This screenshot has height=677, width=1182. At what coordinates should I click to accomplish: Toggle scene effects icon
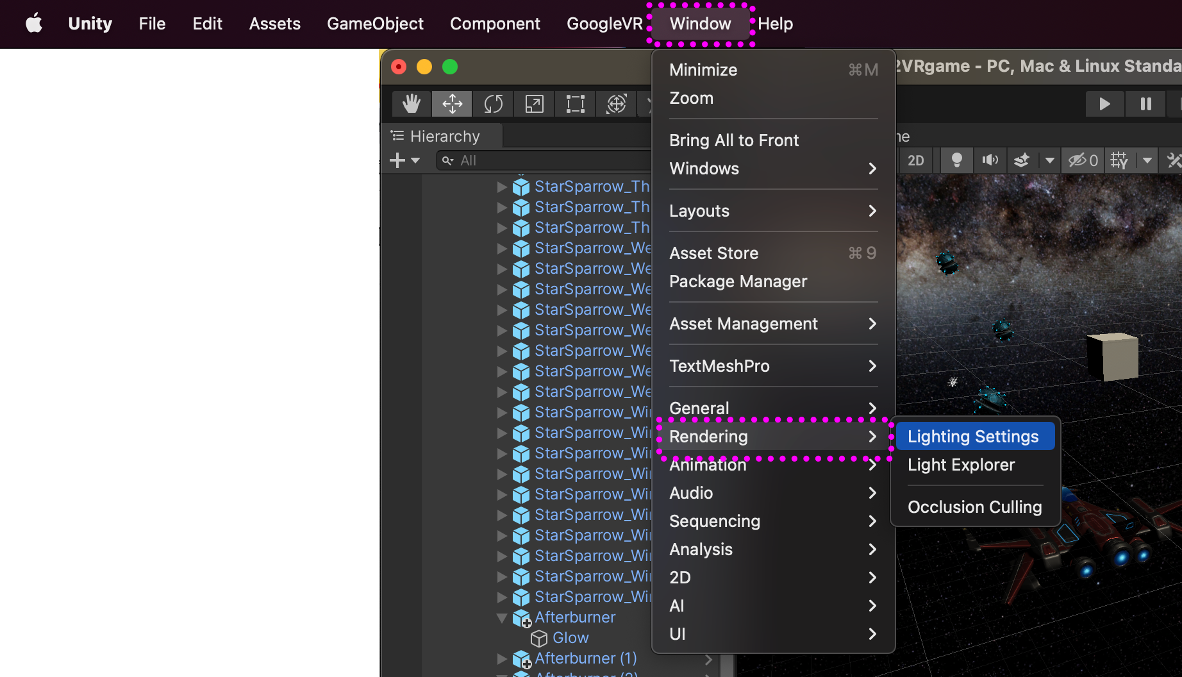[1022, 160]
